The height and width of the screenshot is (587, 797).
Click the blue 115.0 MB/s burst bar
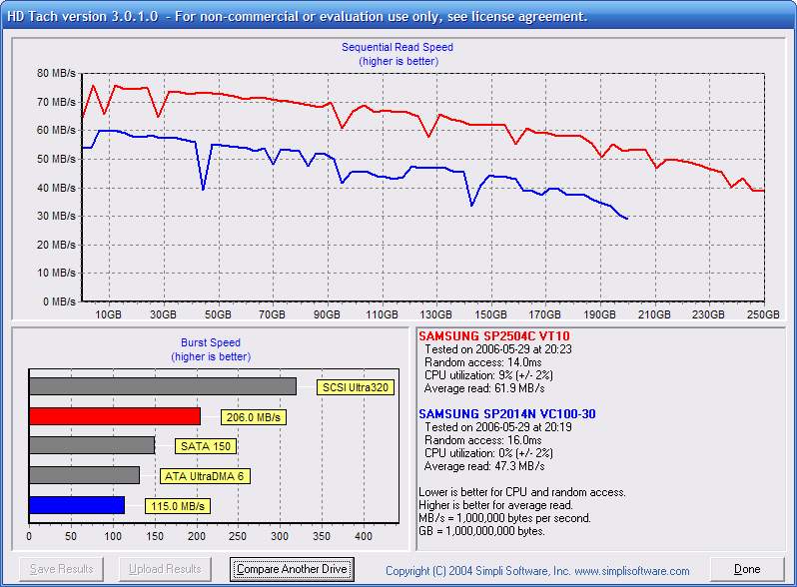tap(77, 505)
